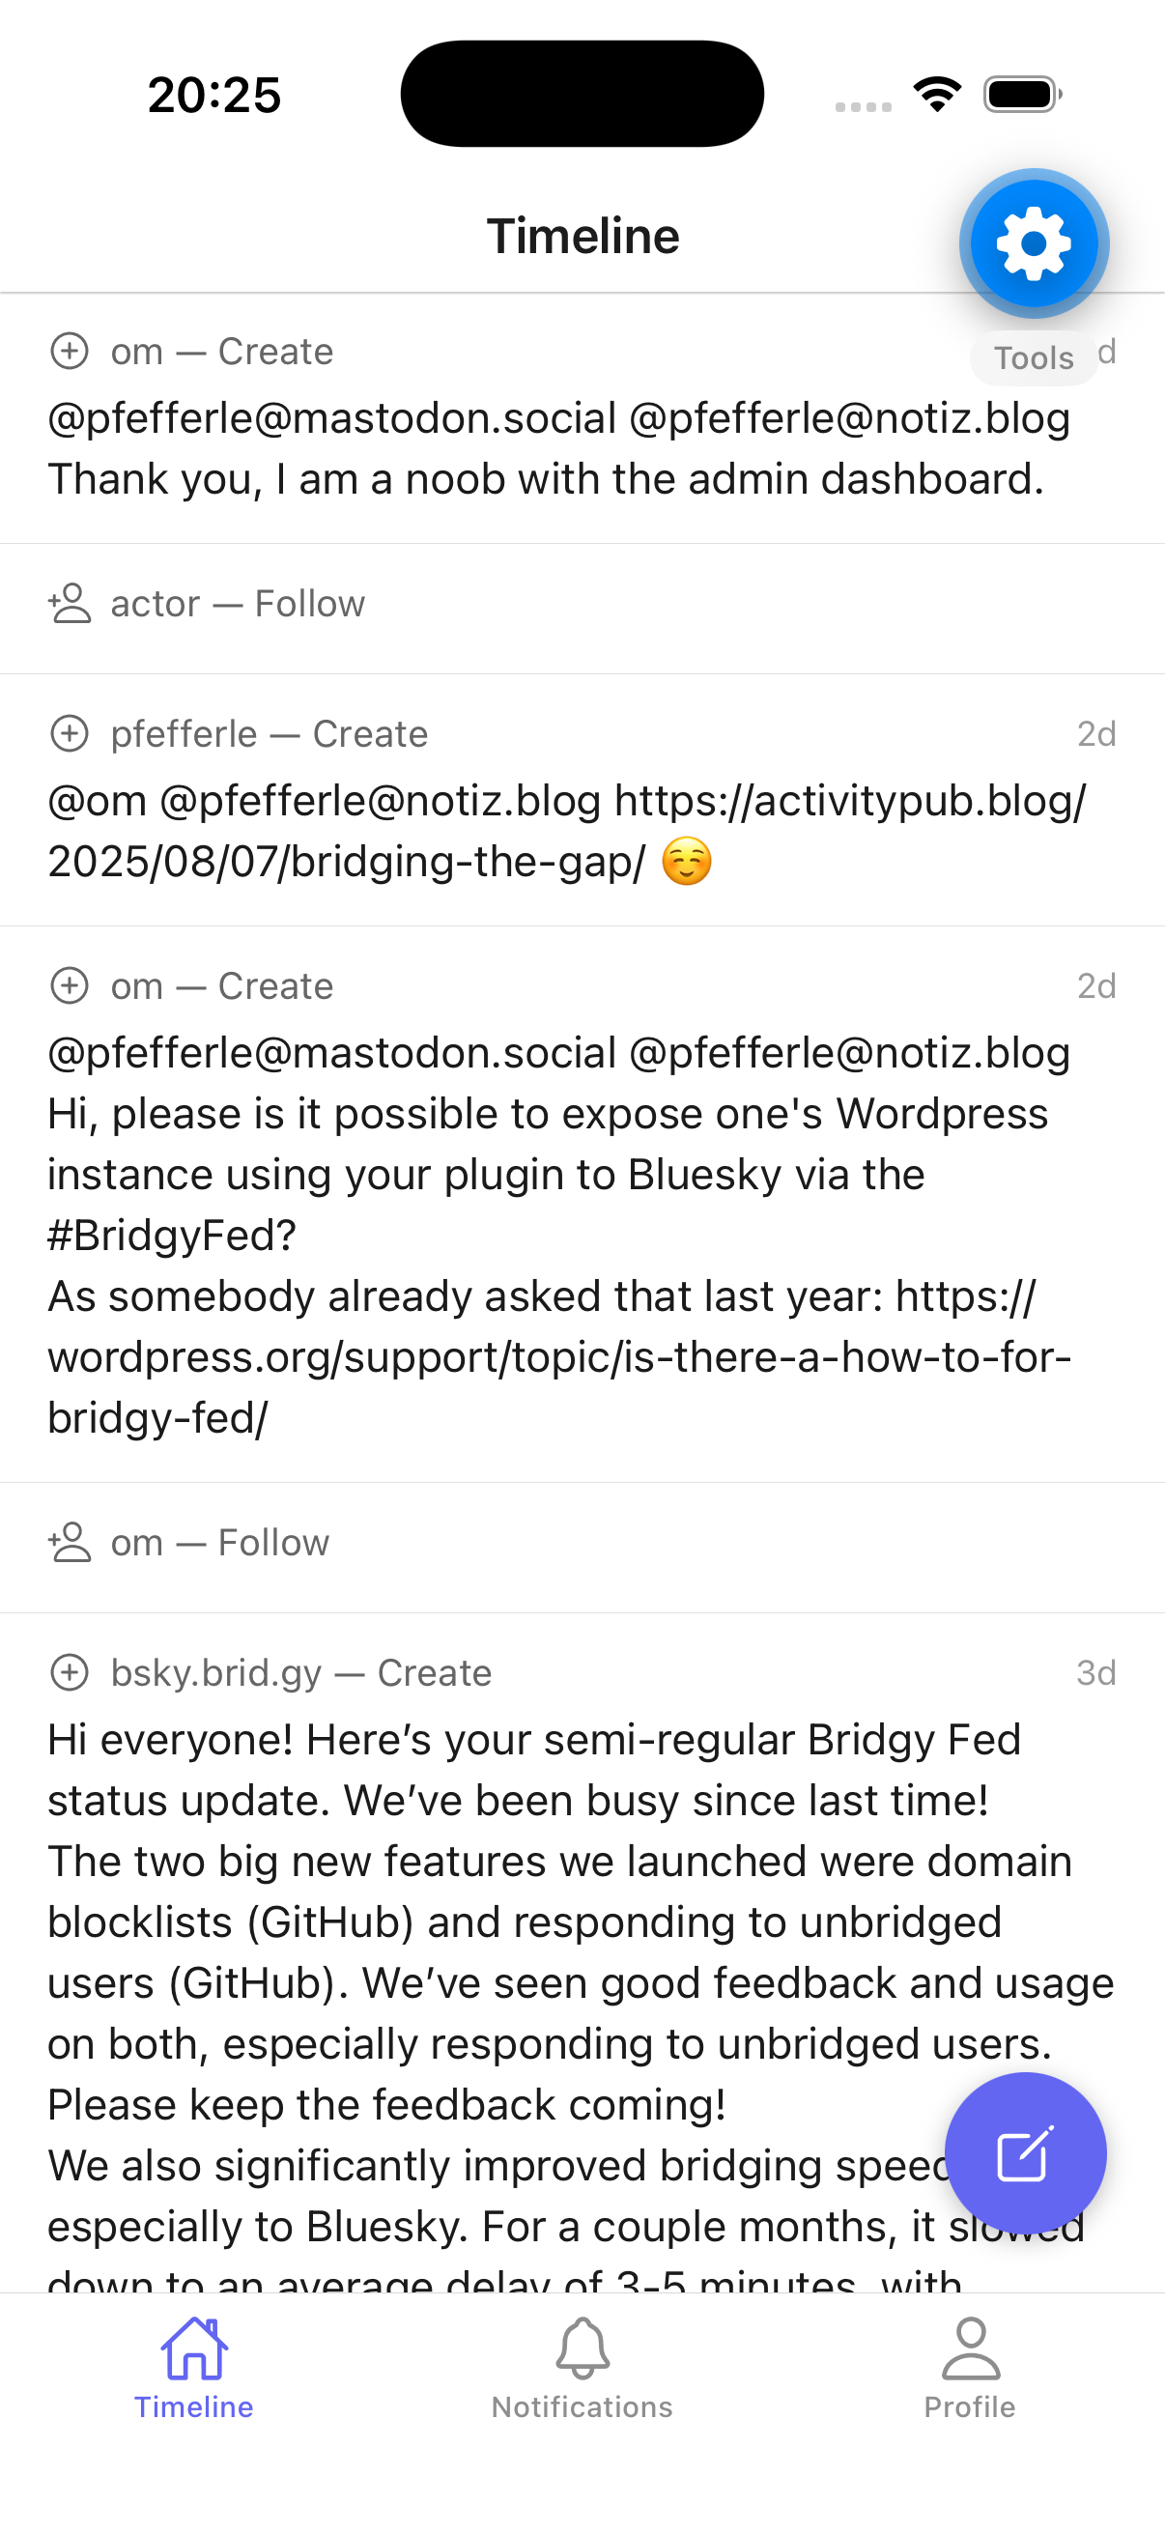Open the Notifications bell tab
Viewport: 1165px width, 2533px height.
pyautogui.click(x=582, y=2348)
